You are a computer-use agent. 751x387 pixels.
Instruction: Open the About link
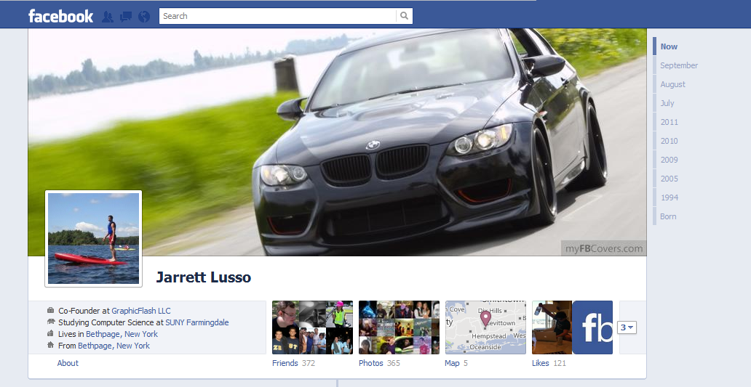68,363
